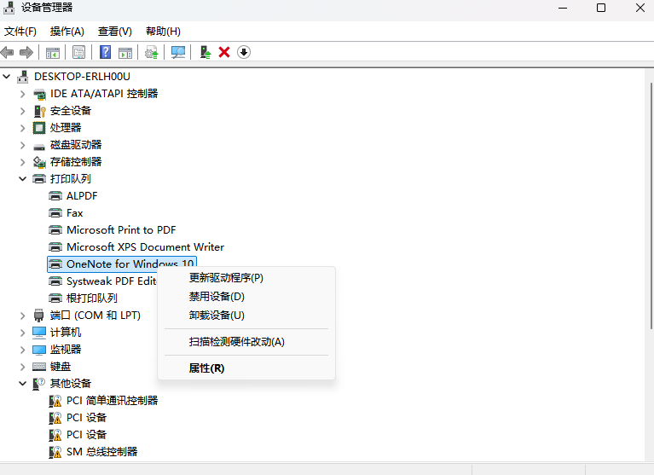The width and height of the screenshot is (654, 475).
Task: Choose 属性(R) from context menu
Action: [246, 368]
